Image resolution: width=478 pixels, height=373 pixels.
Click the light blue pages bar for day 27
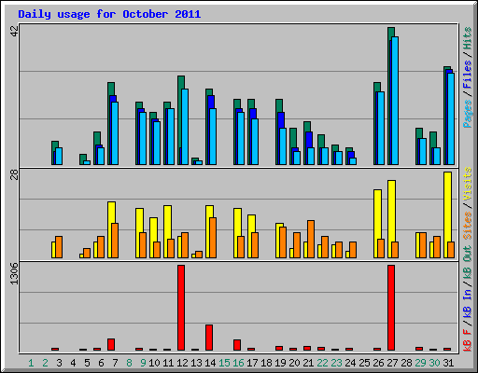pos(395,101)
